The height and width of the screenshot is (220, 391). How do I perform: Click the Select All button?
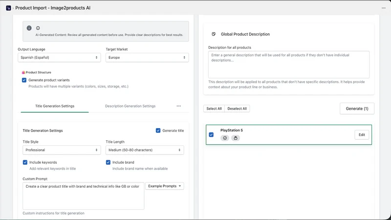214,109
